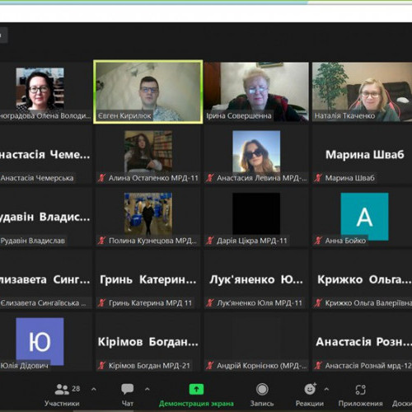The height and width of the screenshot is (412, 412).
Task: Open the Участники participants panel icon
Action: point(62,389)
